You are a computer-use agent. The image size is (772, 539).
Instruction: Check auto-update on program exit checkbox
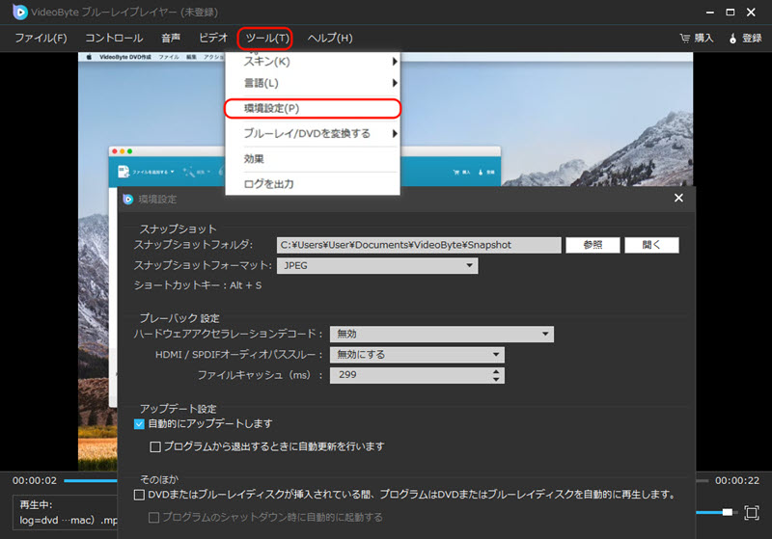coord(155,446)
